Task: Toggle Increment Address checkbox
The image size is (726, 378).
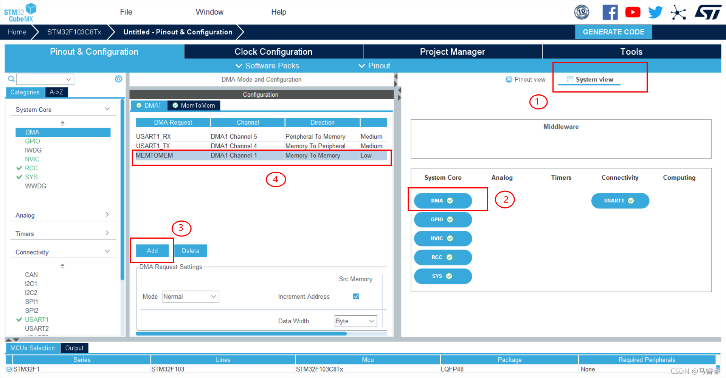Action: coord(356,296)
